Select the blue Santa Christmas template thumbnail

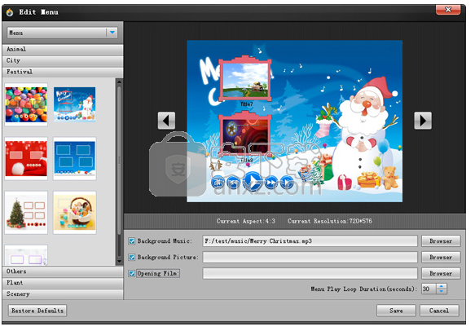pyautogui.click(x=74, y=104)
